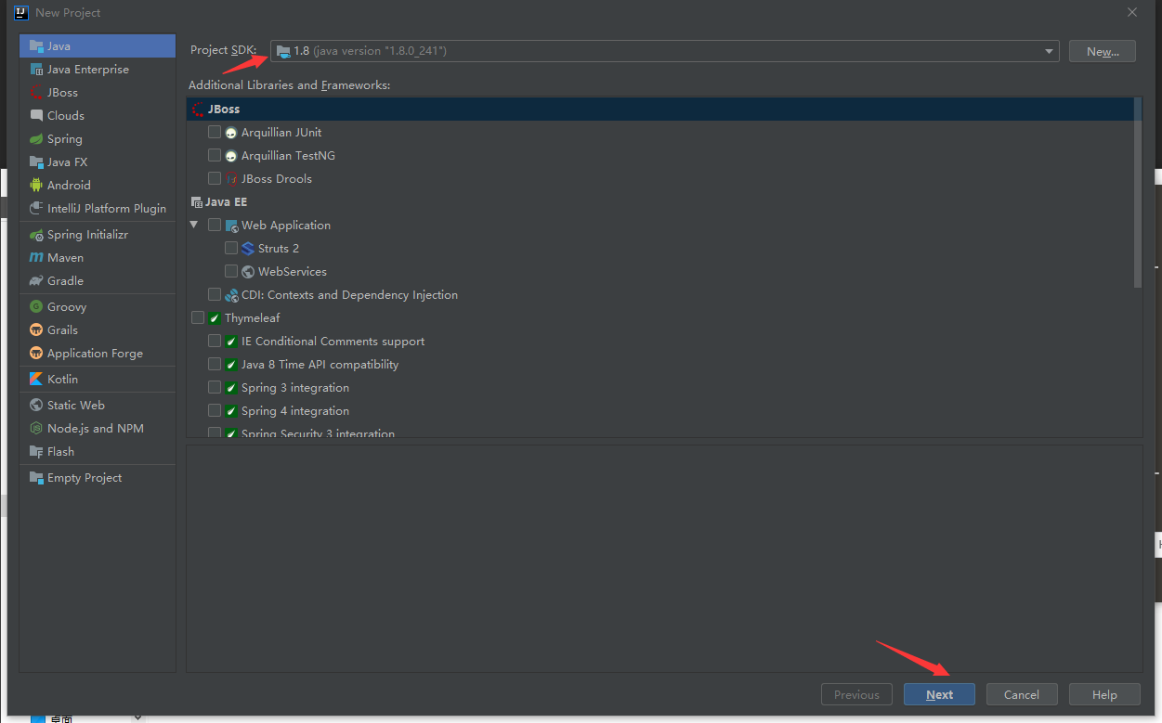The width and height of the screenshot is (1162, 723).
Task: Click the Application Forge icon
Action: pyautogui.click(x=36, y=353)
